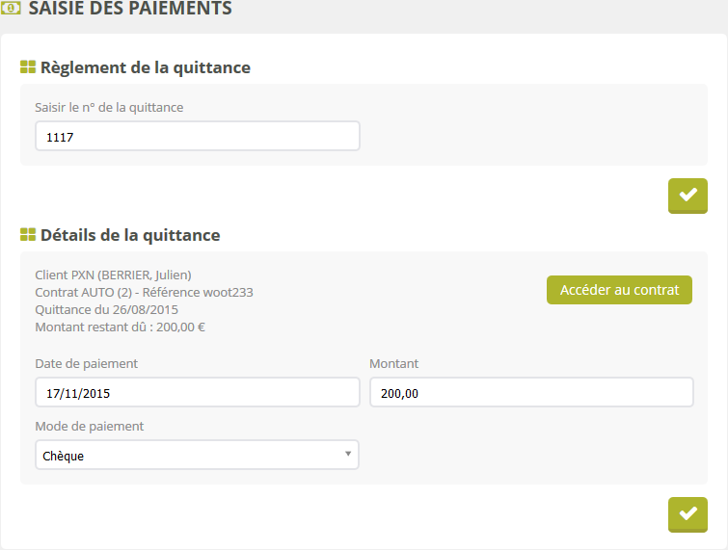Viewport: 728px width, 550px height.
Task: Click the Contrat AUTO (2) reference line
Action: tap(144, 292)
